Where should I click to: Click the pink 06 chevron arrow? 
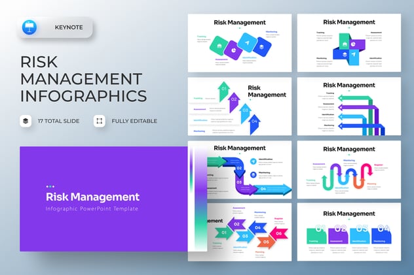point(279,233)
